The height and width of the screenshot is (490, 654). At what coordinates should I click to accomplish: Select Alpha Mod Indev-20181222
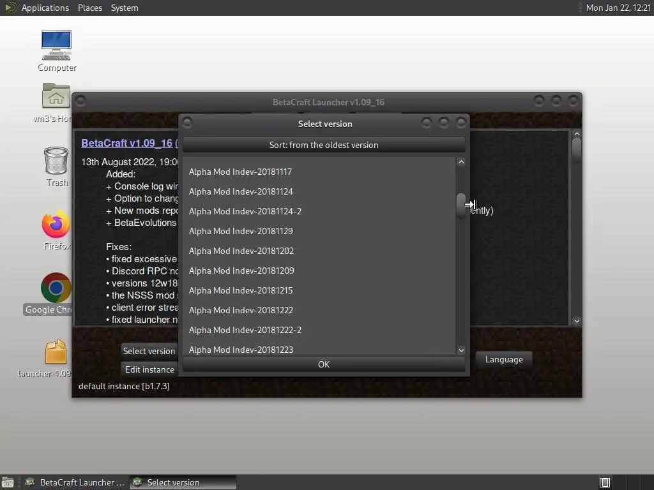pyautogui.click(x=319, y=311)
